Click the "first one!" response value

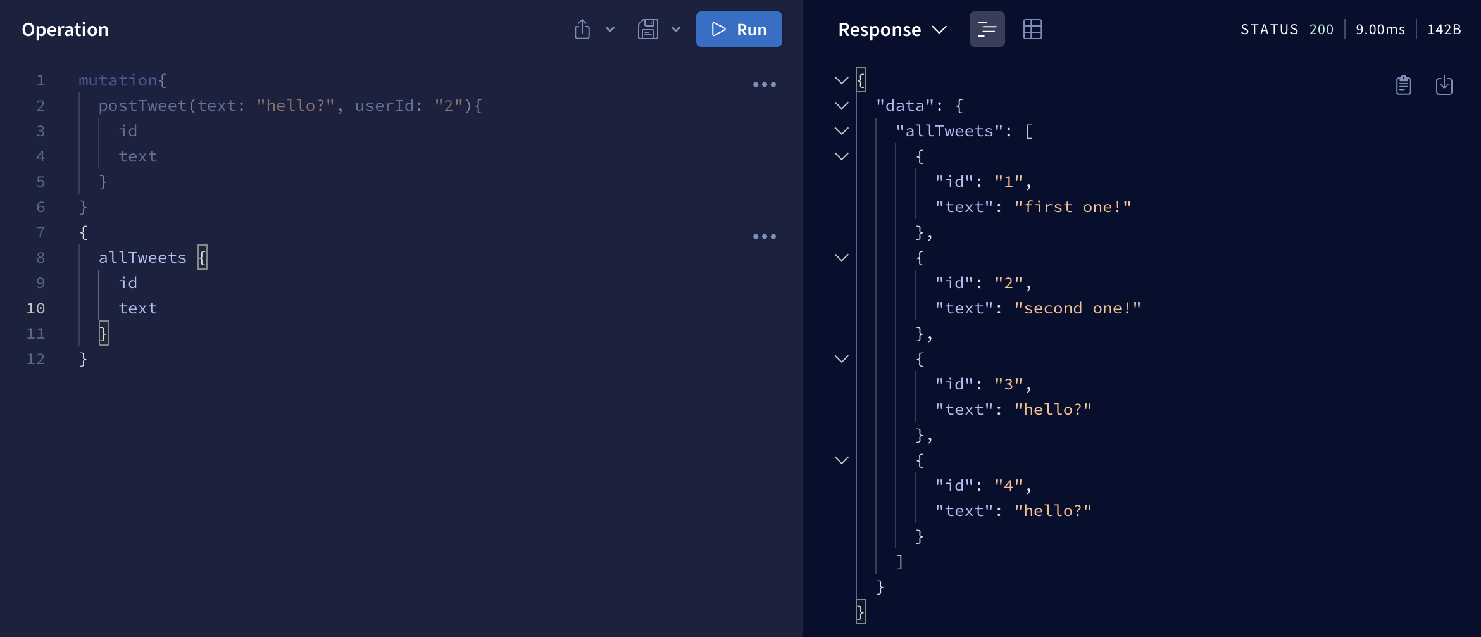[x=1073, y=207]
